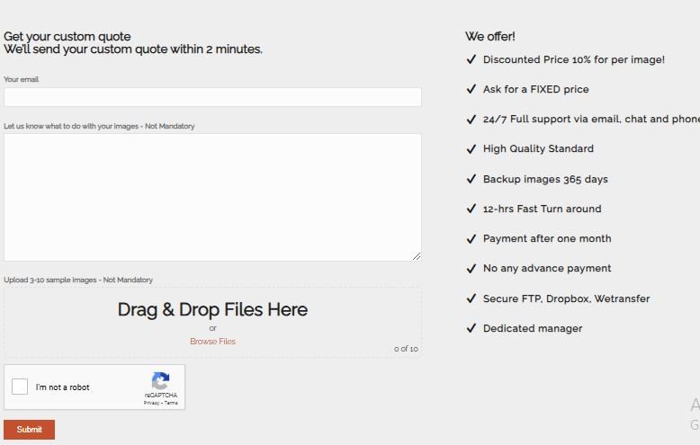Screen dimensions: 700x445
Task: Submit the custom quote form
Action: [x=30, y=430]
